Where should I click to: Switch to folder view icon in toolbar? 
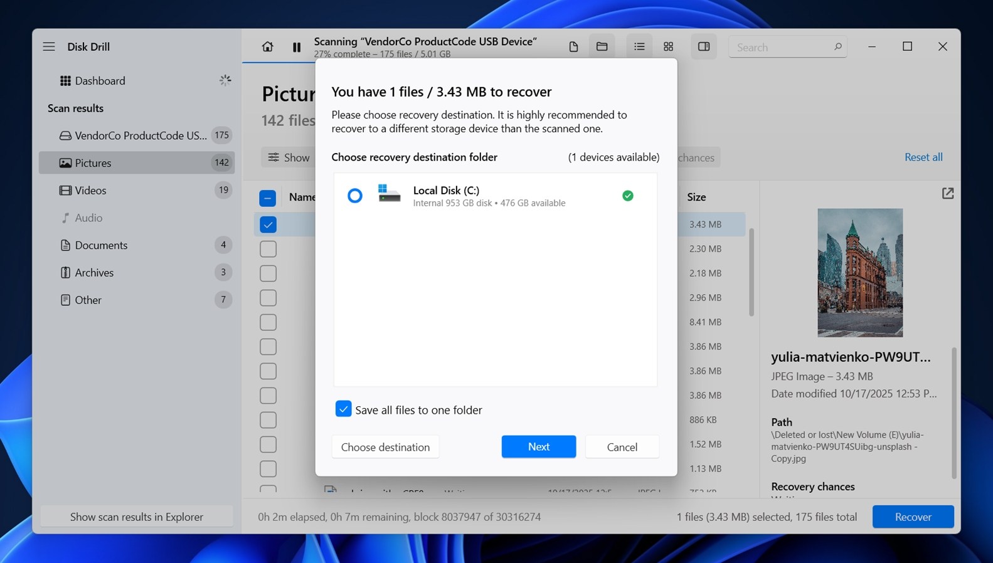(602, 46)
